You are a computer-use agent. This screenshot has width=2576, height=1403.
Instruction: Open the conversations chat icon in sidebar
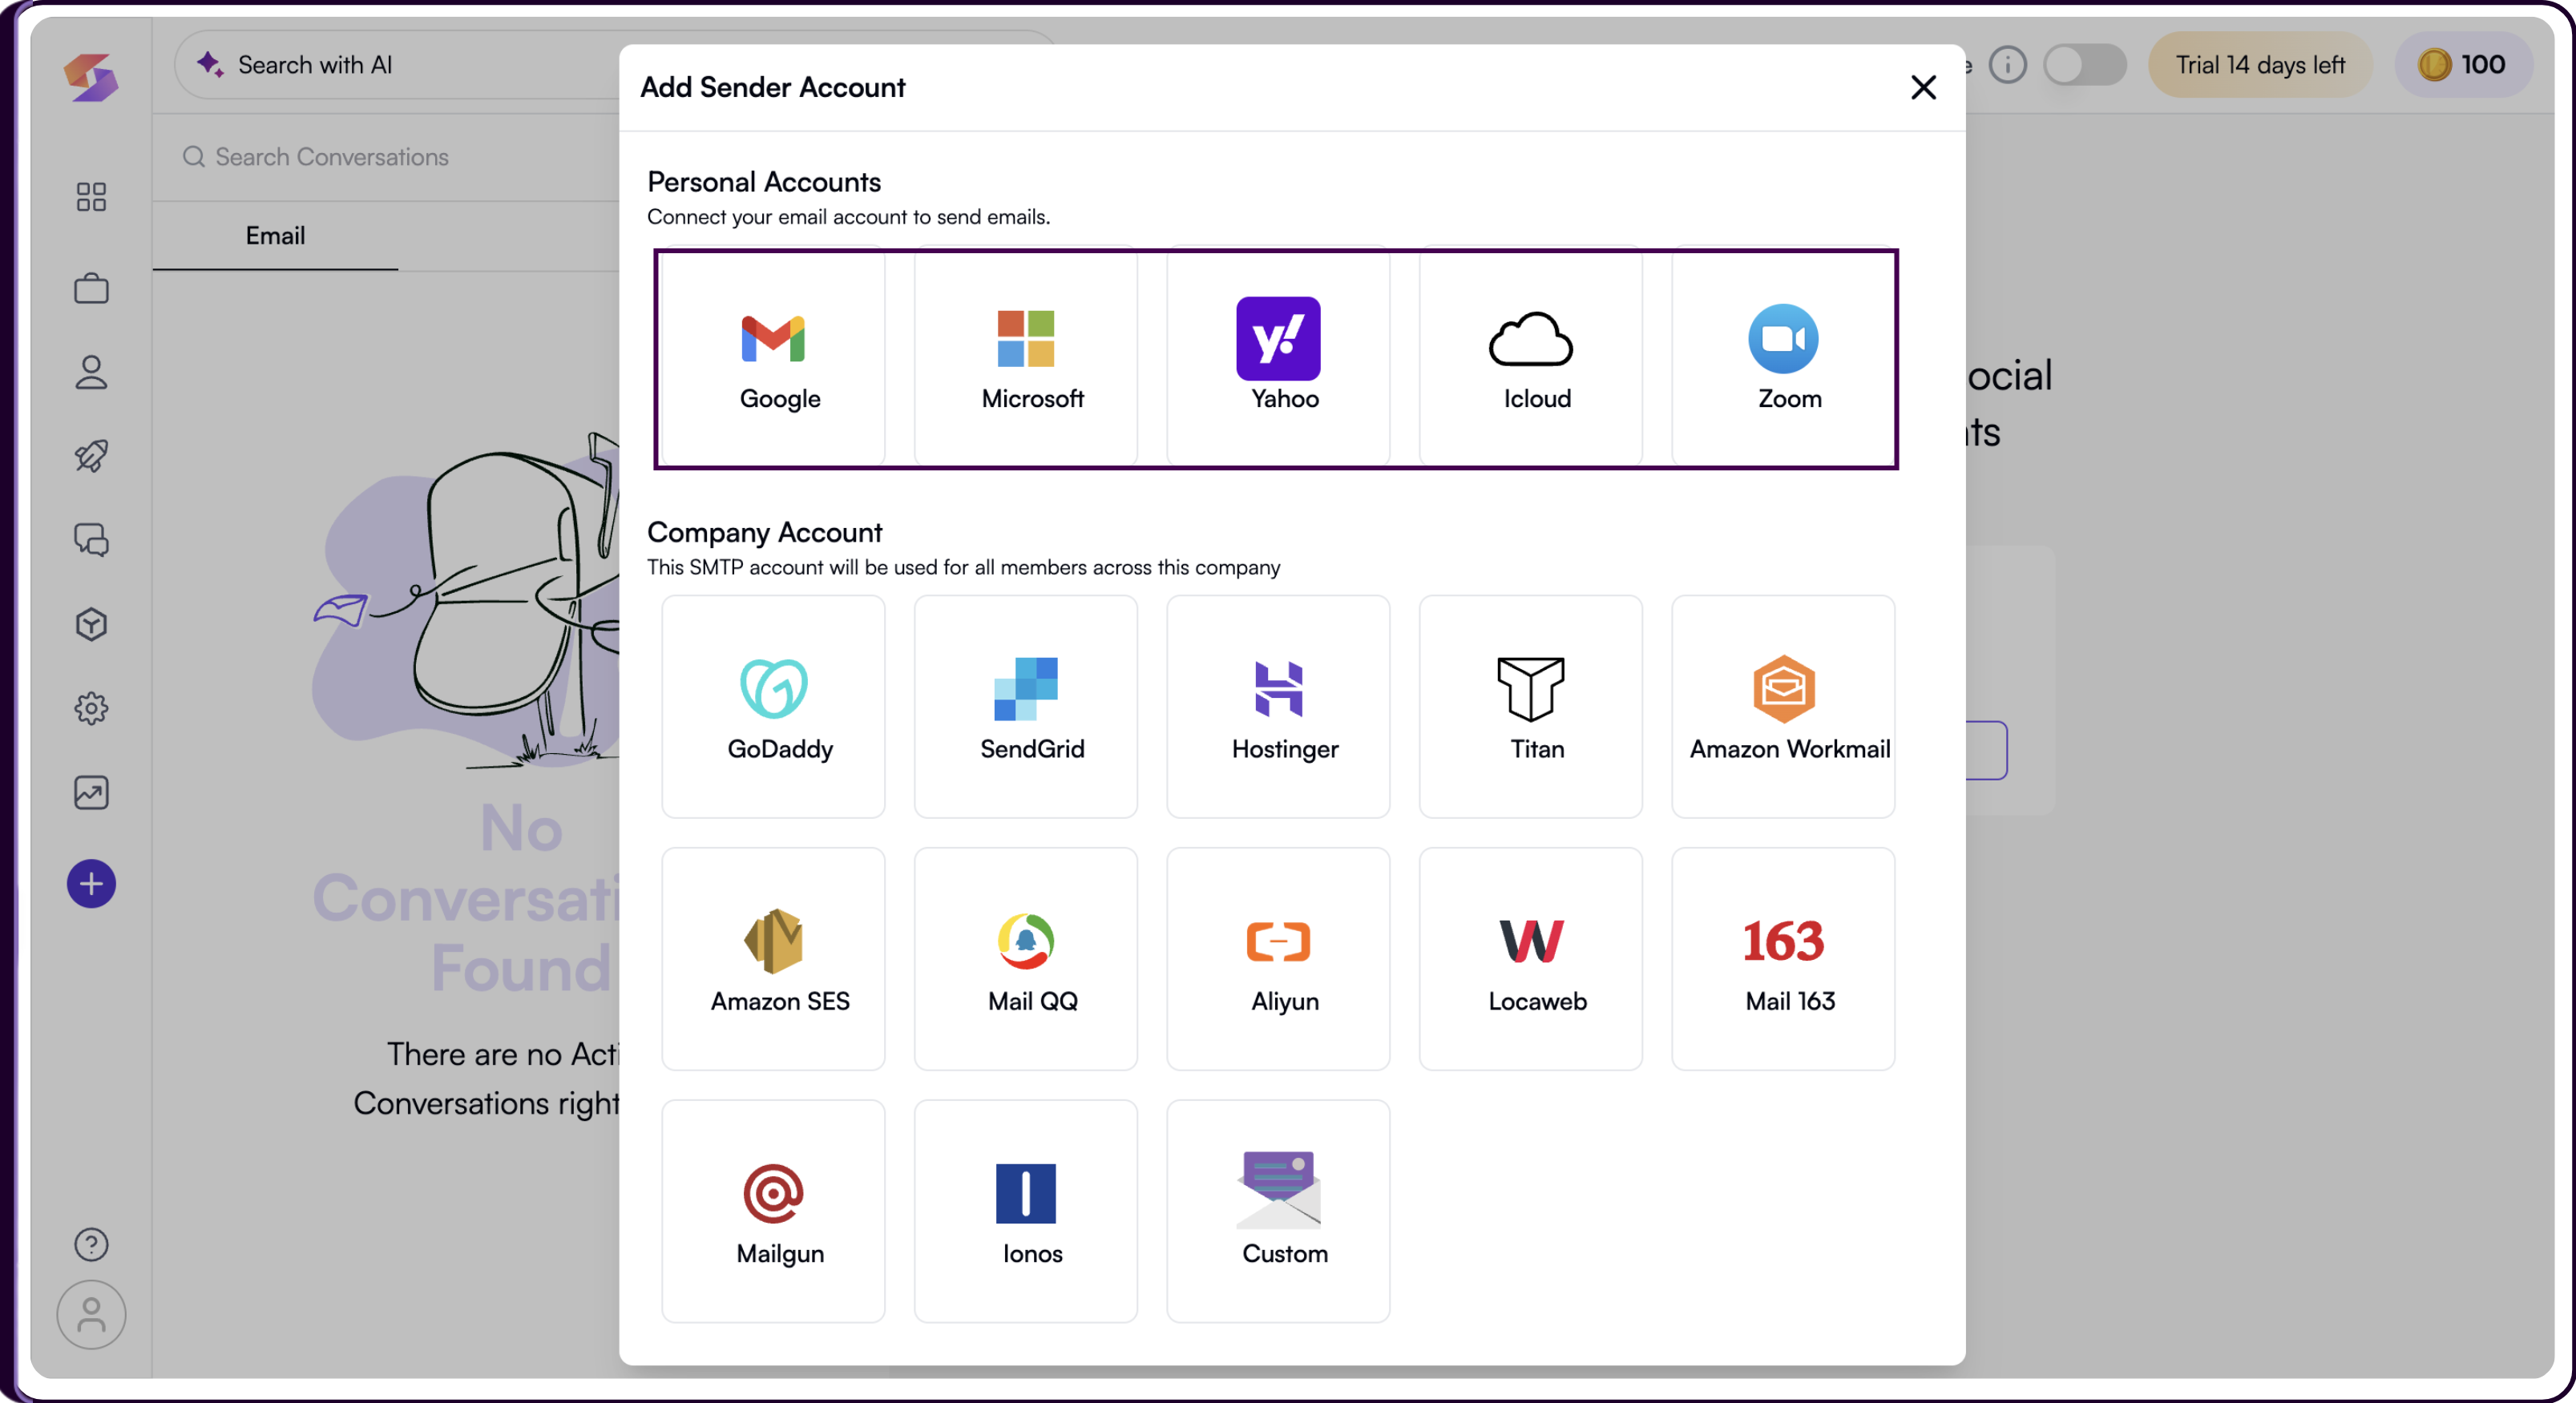tap(91, 540)
